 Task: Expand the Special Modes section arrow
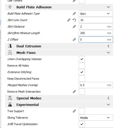coord(108,98)
